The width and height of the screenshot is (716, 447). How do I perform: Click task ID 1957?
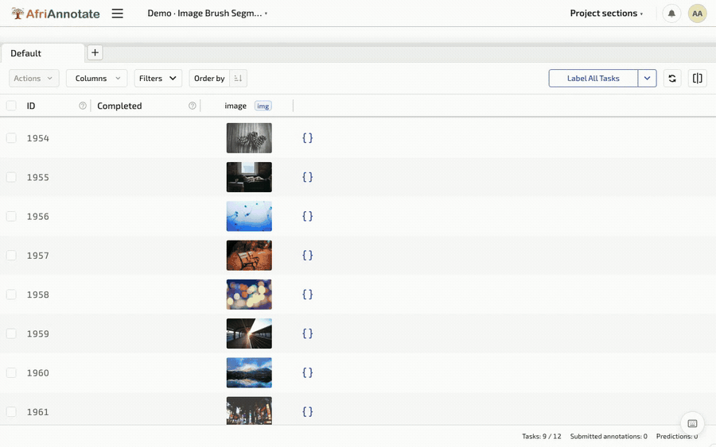tap(38, 256)
